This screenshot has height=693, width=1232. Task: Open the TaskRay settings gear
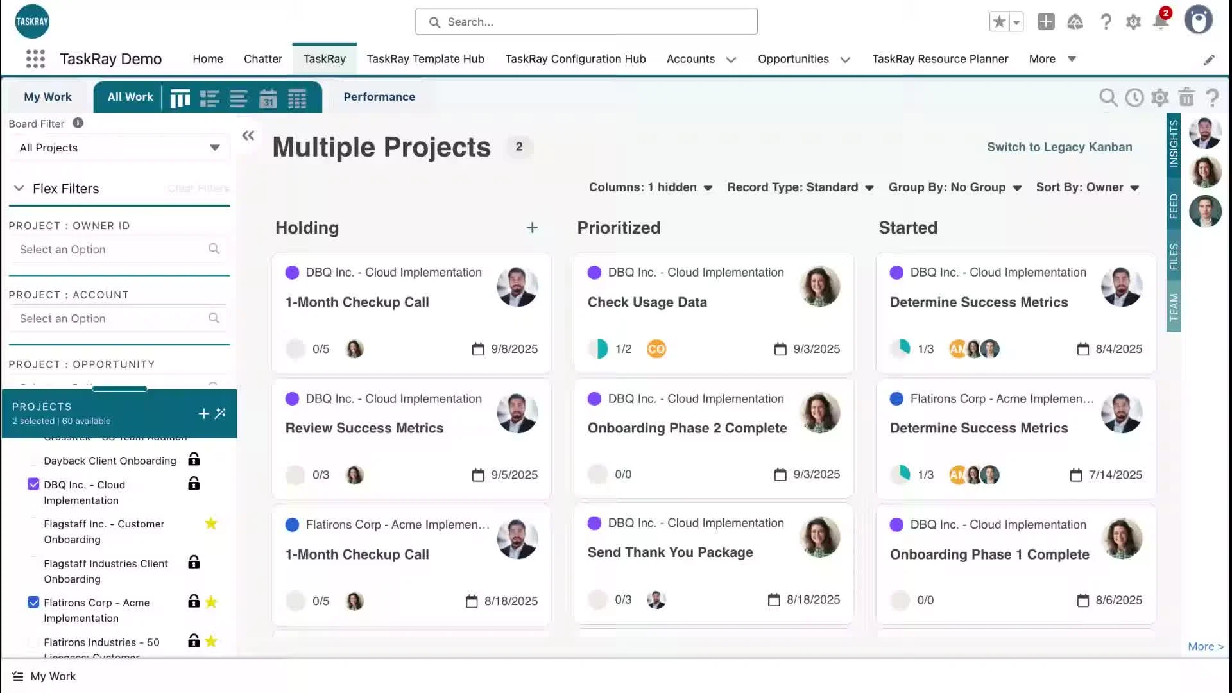tap(1159, 98)
